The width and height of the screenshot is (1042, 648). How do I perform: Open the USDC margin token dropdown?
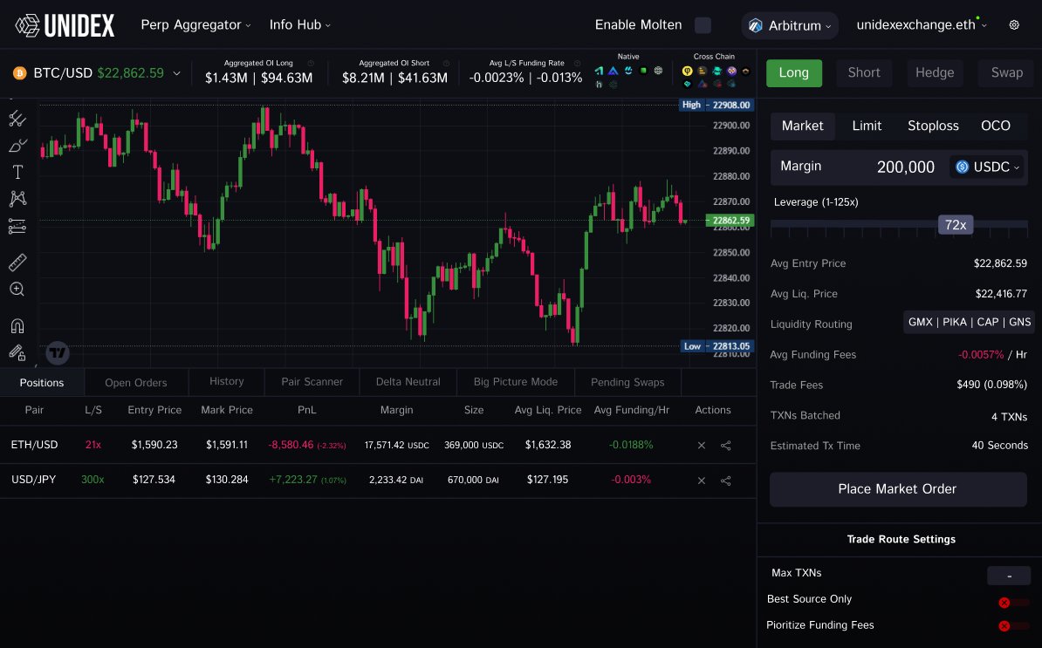[987, 167]
